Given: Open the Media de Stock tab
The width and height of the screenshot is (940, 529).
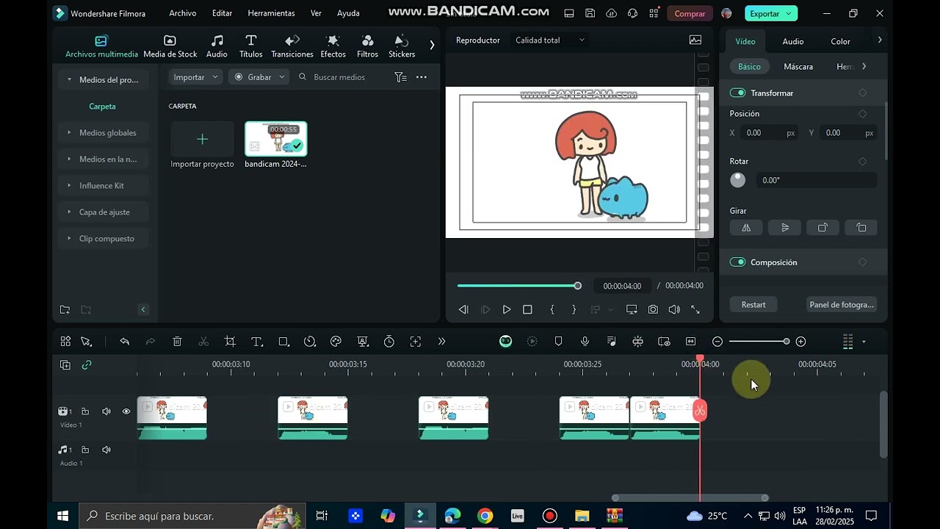Looking at the screenshot, I should (170, 46).
